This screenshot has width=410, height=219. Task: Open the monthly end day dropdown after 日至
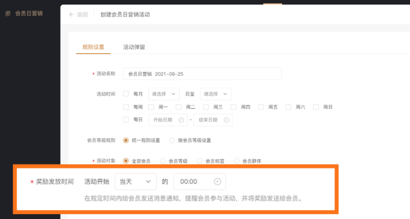(215, 94)
